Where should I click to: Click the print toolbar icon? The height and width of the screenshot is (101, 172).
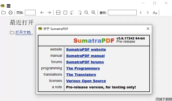(x=11, y=13)
